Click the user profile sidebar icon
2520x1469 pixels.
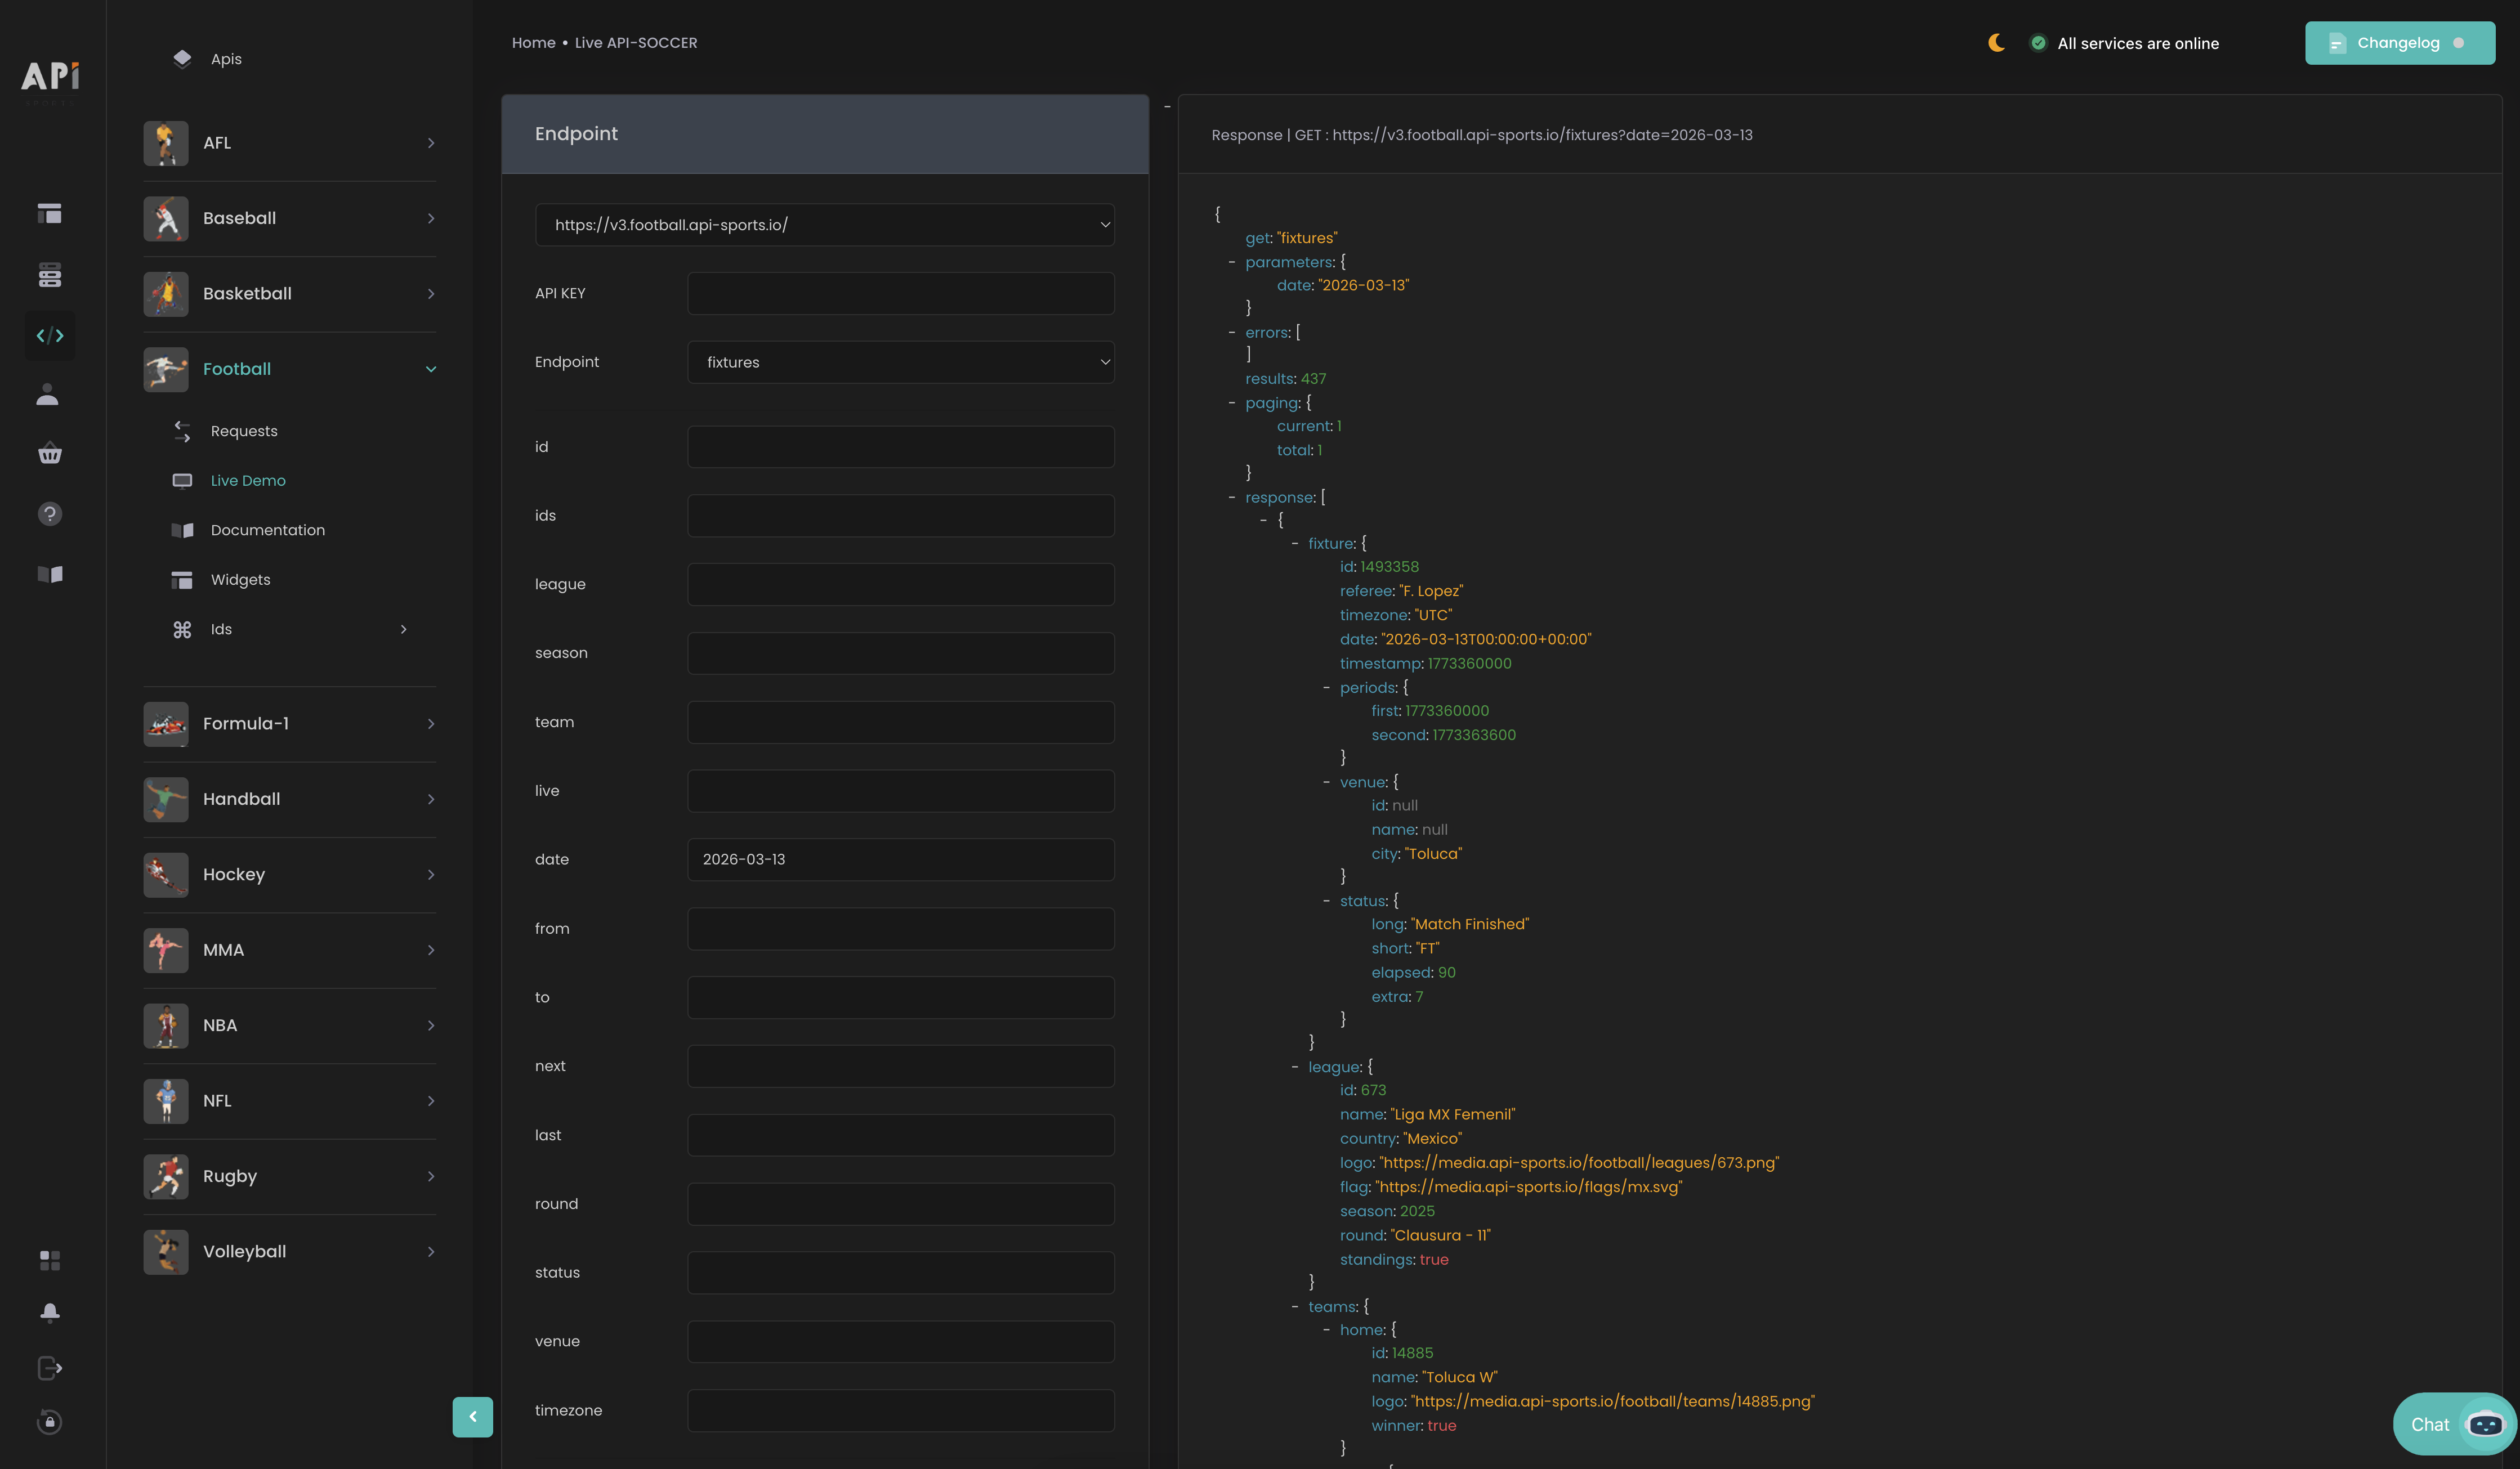click(x=48, y=395)
